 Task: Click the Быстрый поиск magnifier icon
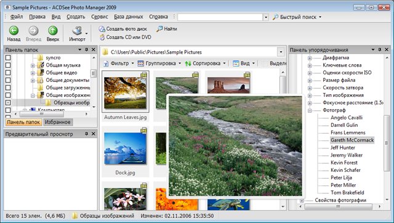click(x=275, y=17)
